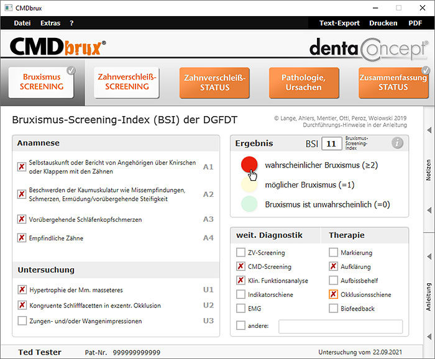
Task: Expand the Anleitung side panel
Action: [x=429, y=296]
